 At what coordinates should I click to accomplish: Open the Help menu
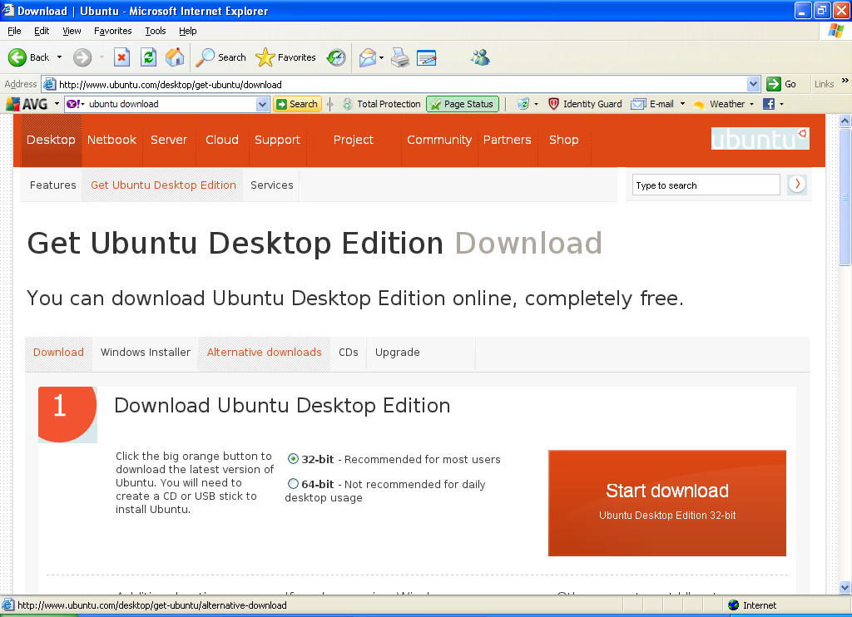click(x=187, y=31)
